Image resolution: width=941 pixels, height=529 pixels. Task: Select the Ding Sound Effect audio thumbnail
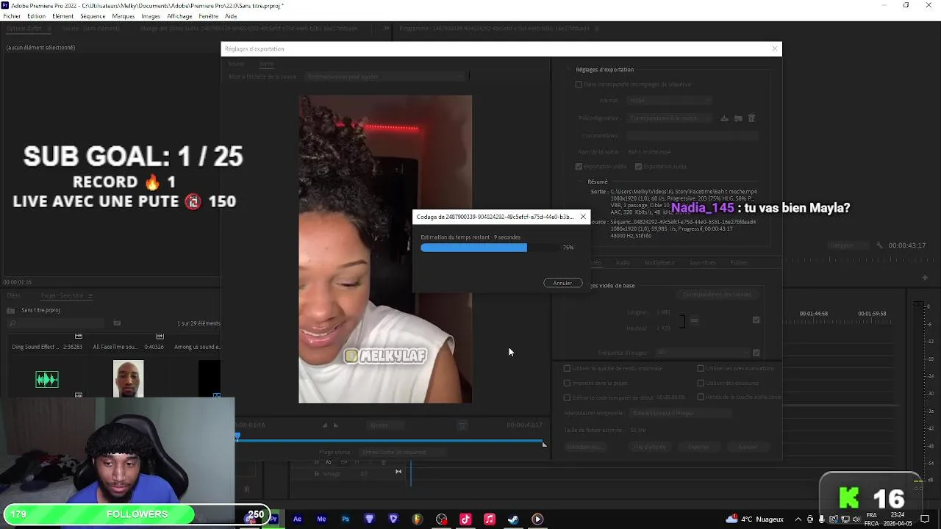click(x=47, y=379)
